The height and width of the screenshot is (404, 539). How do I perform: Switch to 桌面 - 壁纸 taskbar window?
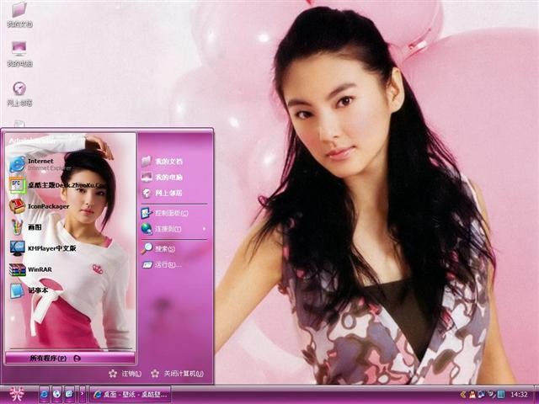(x=131, y=395)
